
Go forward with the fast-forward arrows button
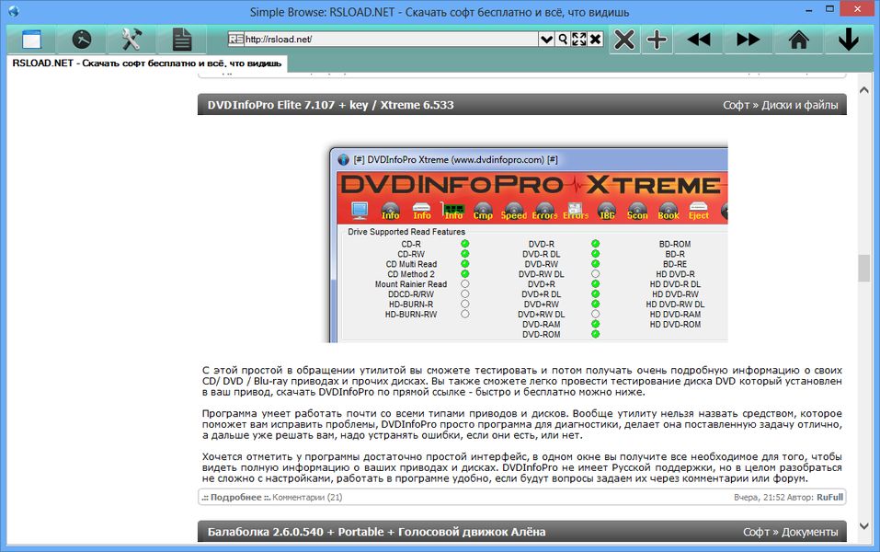click(x=749, y=40)
